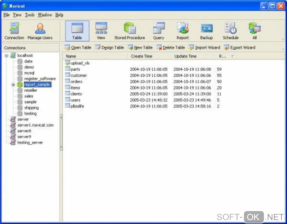
Task: Select the shipping database
Action: [32, 108]
